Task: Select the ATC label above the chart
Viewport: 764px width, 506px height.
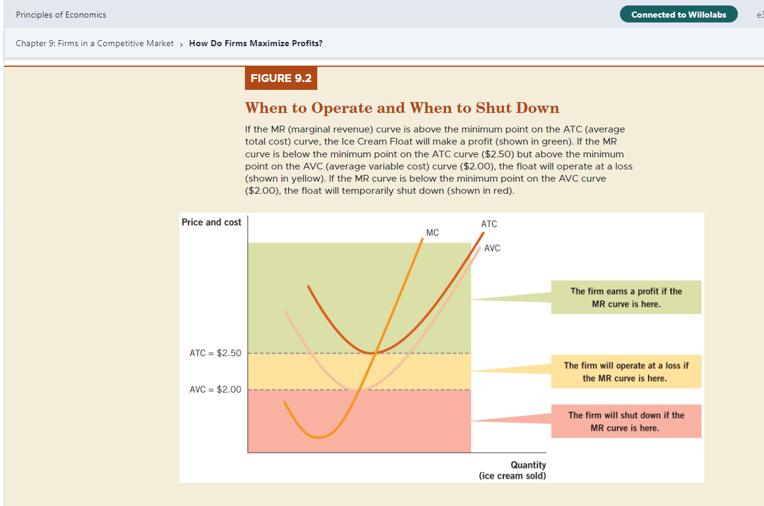Action: pos(489,224)
